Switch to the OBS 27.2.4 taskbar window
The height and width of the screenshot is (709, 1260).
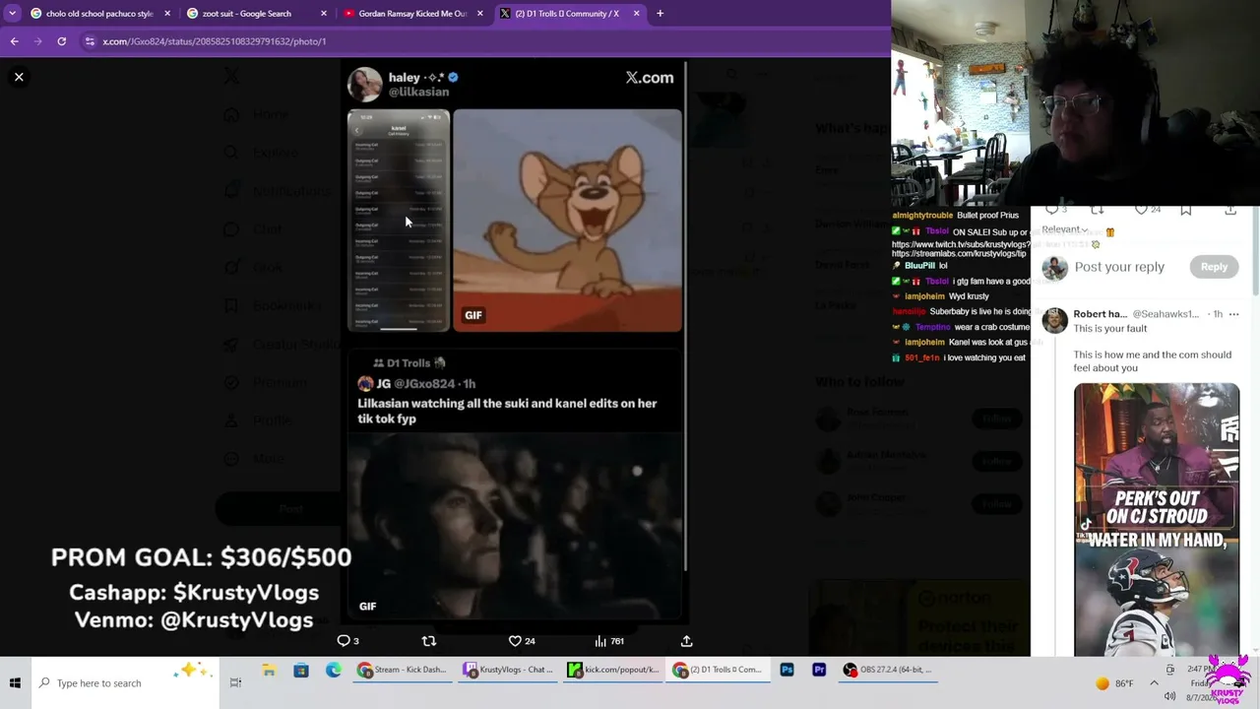(888, 671)
